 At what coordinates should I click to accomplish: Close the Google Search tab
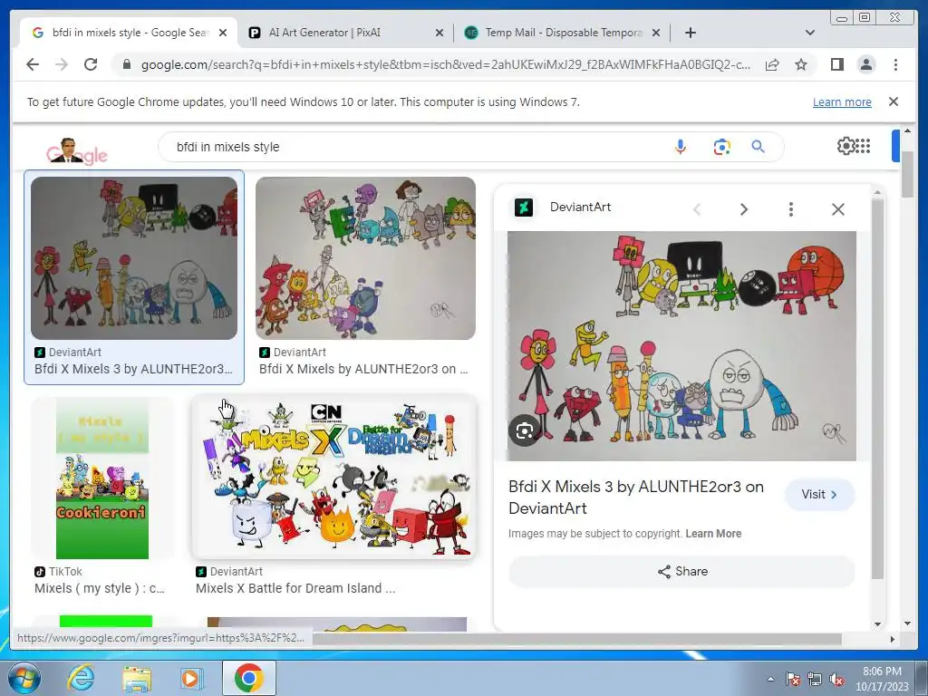point(223,34)
